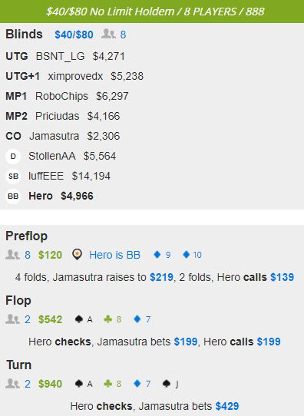Viewport: 304px width, 416px height.
Task: Click the Turn players count icon
Action: [x=12, y=384]
